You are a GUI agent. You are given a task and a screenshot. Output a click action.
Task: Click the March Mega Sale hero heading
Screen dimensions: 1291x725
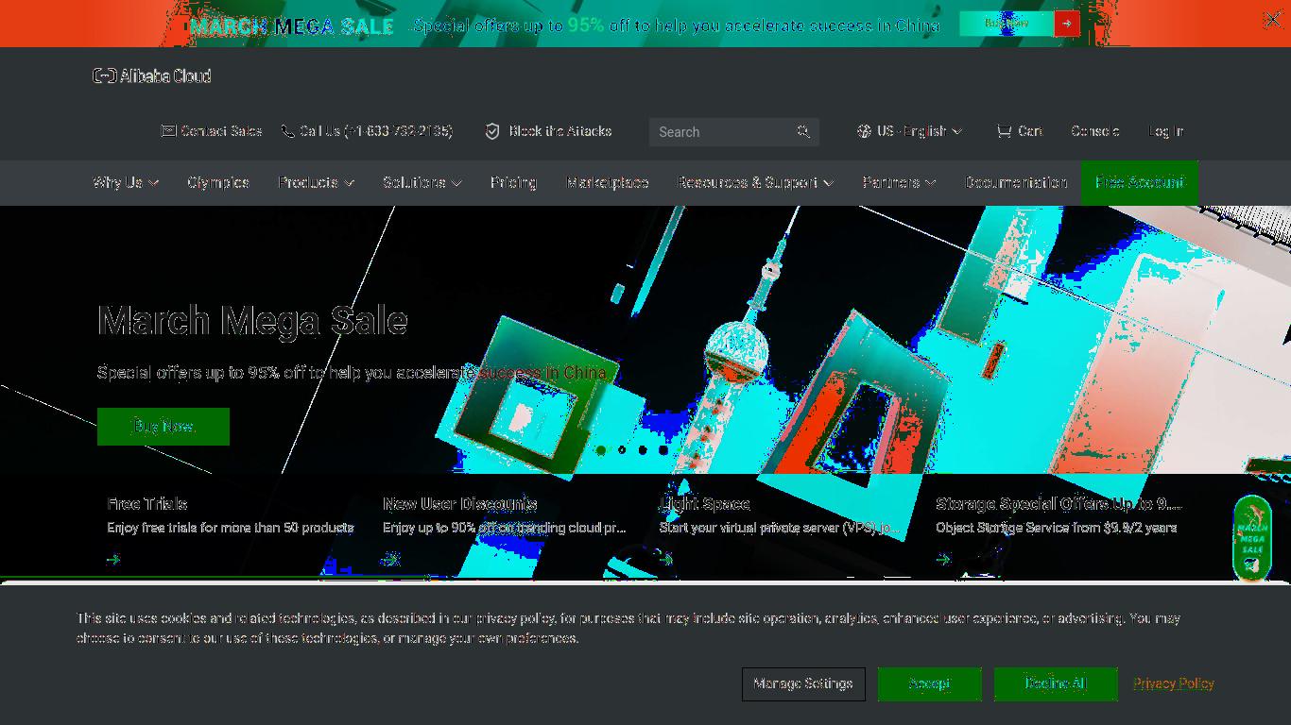click(252, 321)
